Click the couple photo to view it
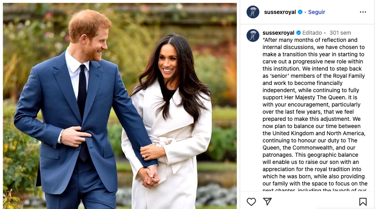 [120, 106]
